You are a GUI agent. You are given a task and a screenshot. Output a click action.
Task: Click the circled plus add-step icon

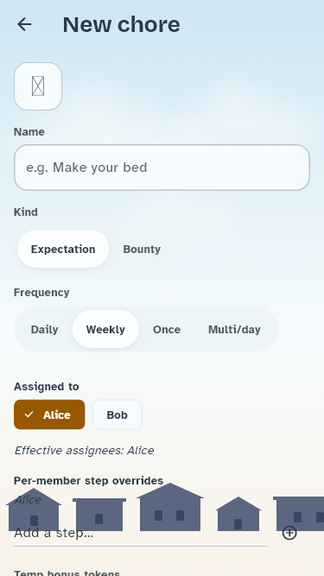[289, 533]
